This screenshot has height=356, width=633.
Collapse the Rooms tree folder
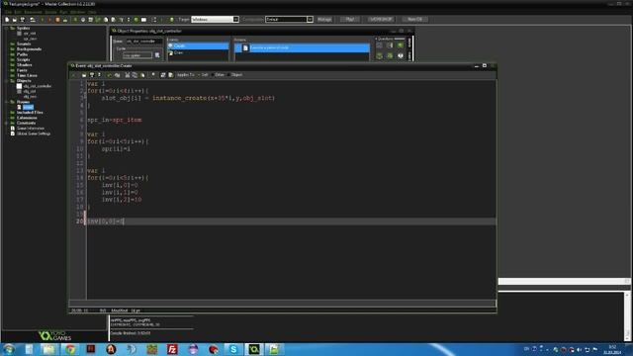(7, 102)
